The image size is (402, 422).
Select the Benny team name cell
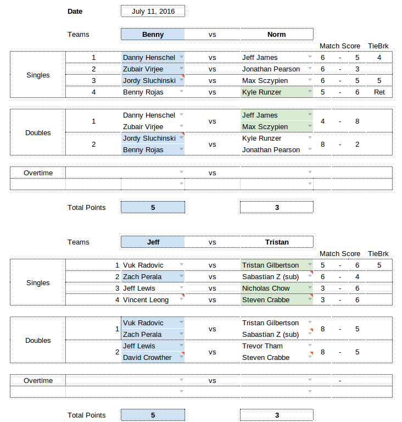[153, 35]
